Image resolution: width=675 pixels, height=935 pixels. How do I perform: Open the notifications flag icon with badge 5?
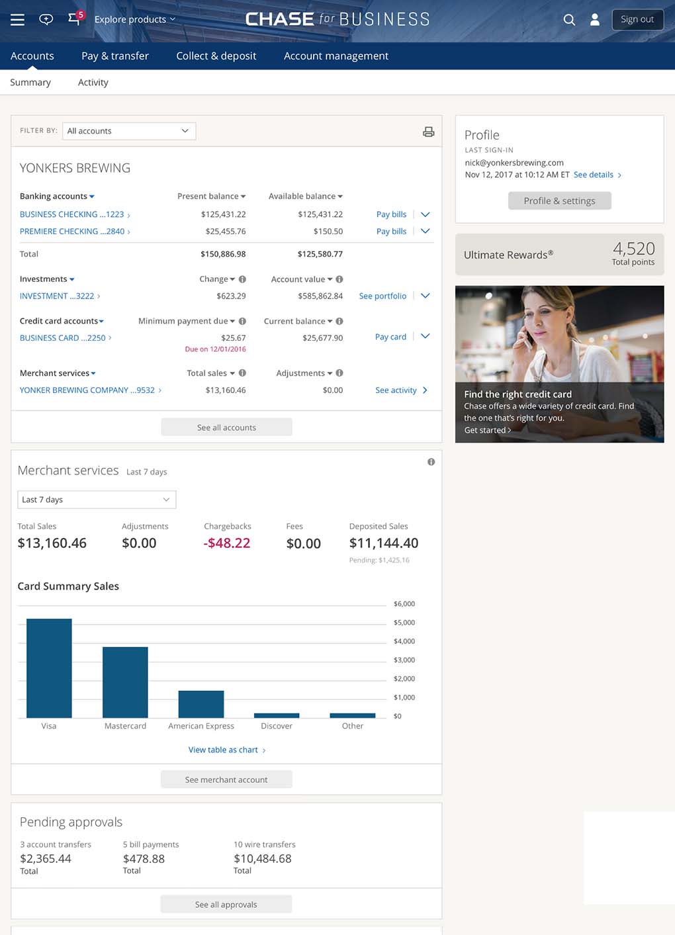coord(75,18)
